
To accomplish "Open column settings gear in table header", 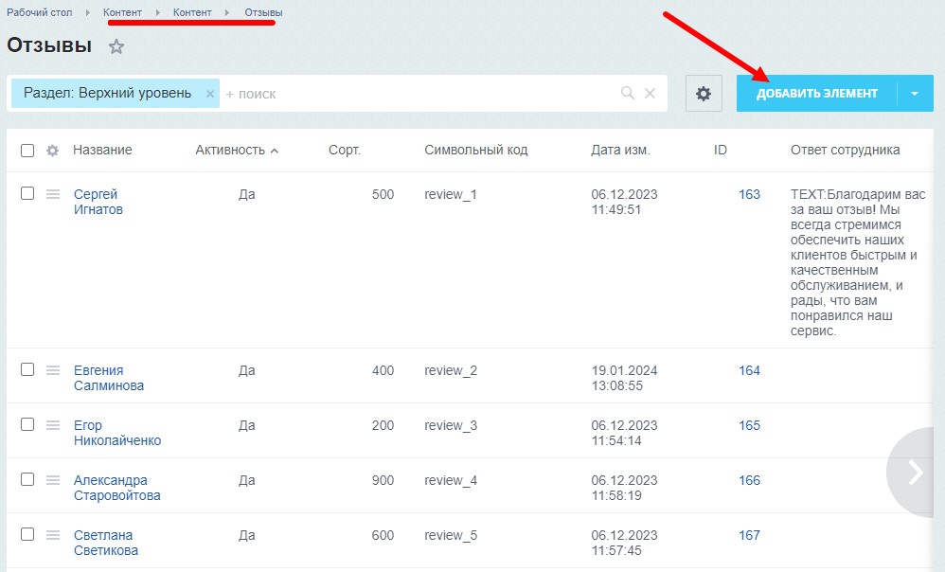I will click(53, 151).
